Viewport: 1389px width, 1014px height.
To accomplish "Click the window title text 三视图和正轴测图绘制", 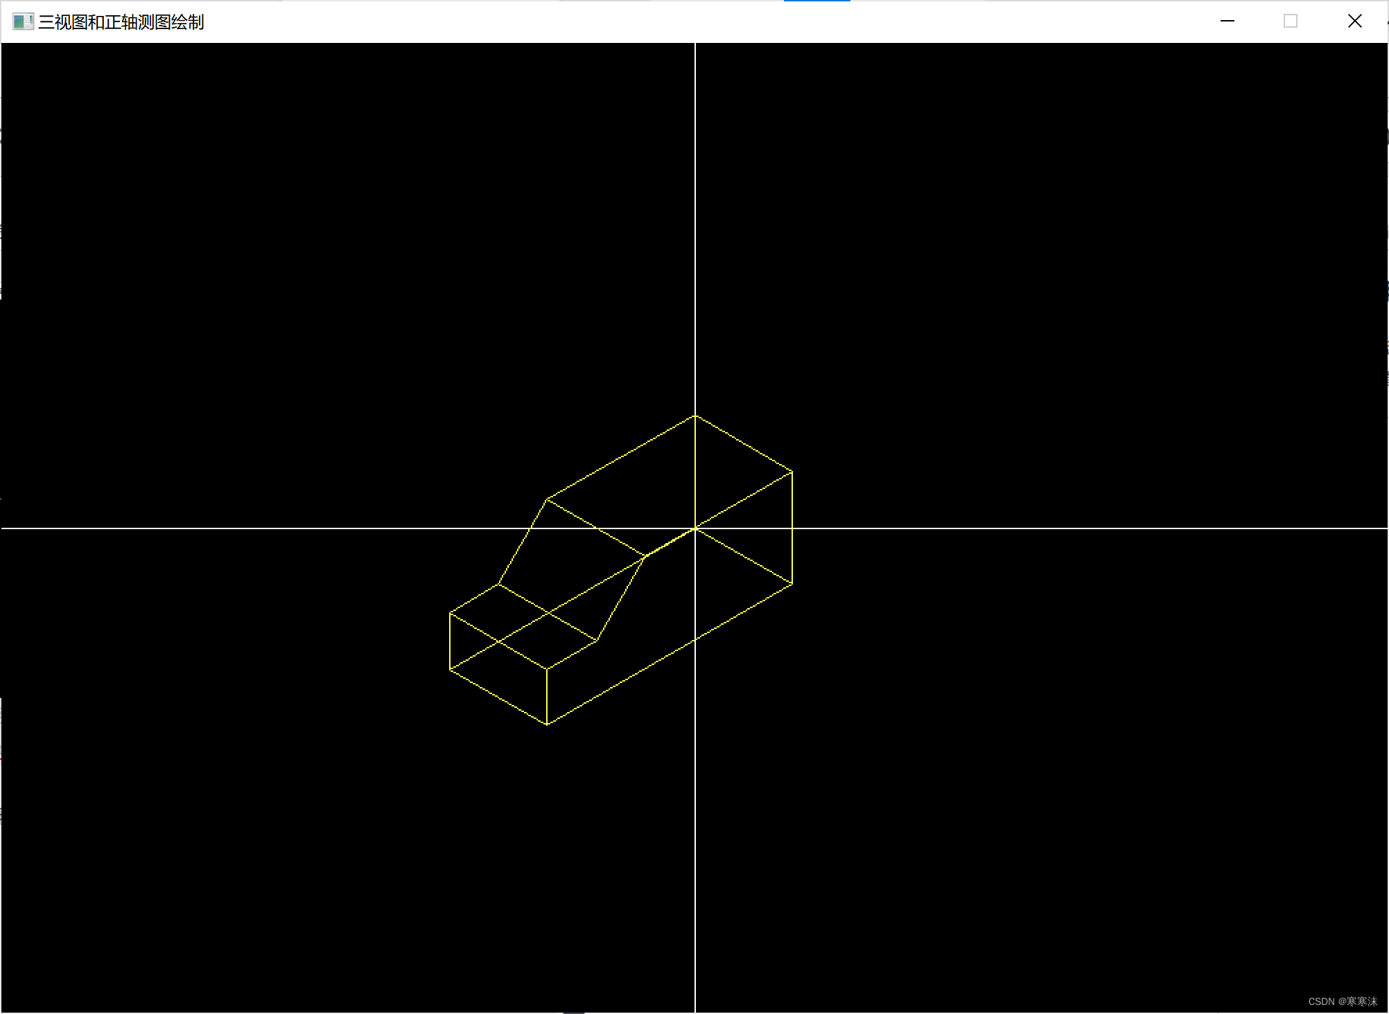I will (x=121, y=22).
